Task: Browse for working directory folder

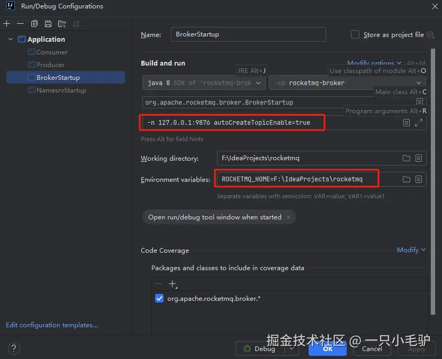Action: click(406, 158)
